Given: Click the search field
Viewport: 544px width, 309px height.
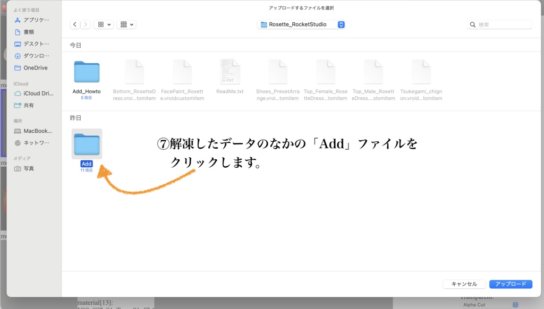Looking at the screenshot, I should [499, 24].
